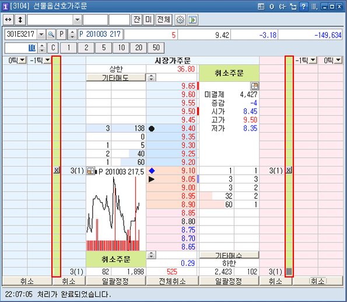This screenshot has height=302, width=347.
Task: Select the 시장가주문 header
Action: [x=173, y=60]
